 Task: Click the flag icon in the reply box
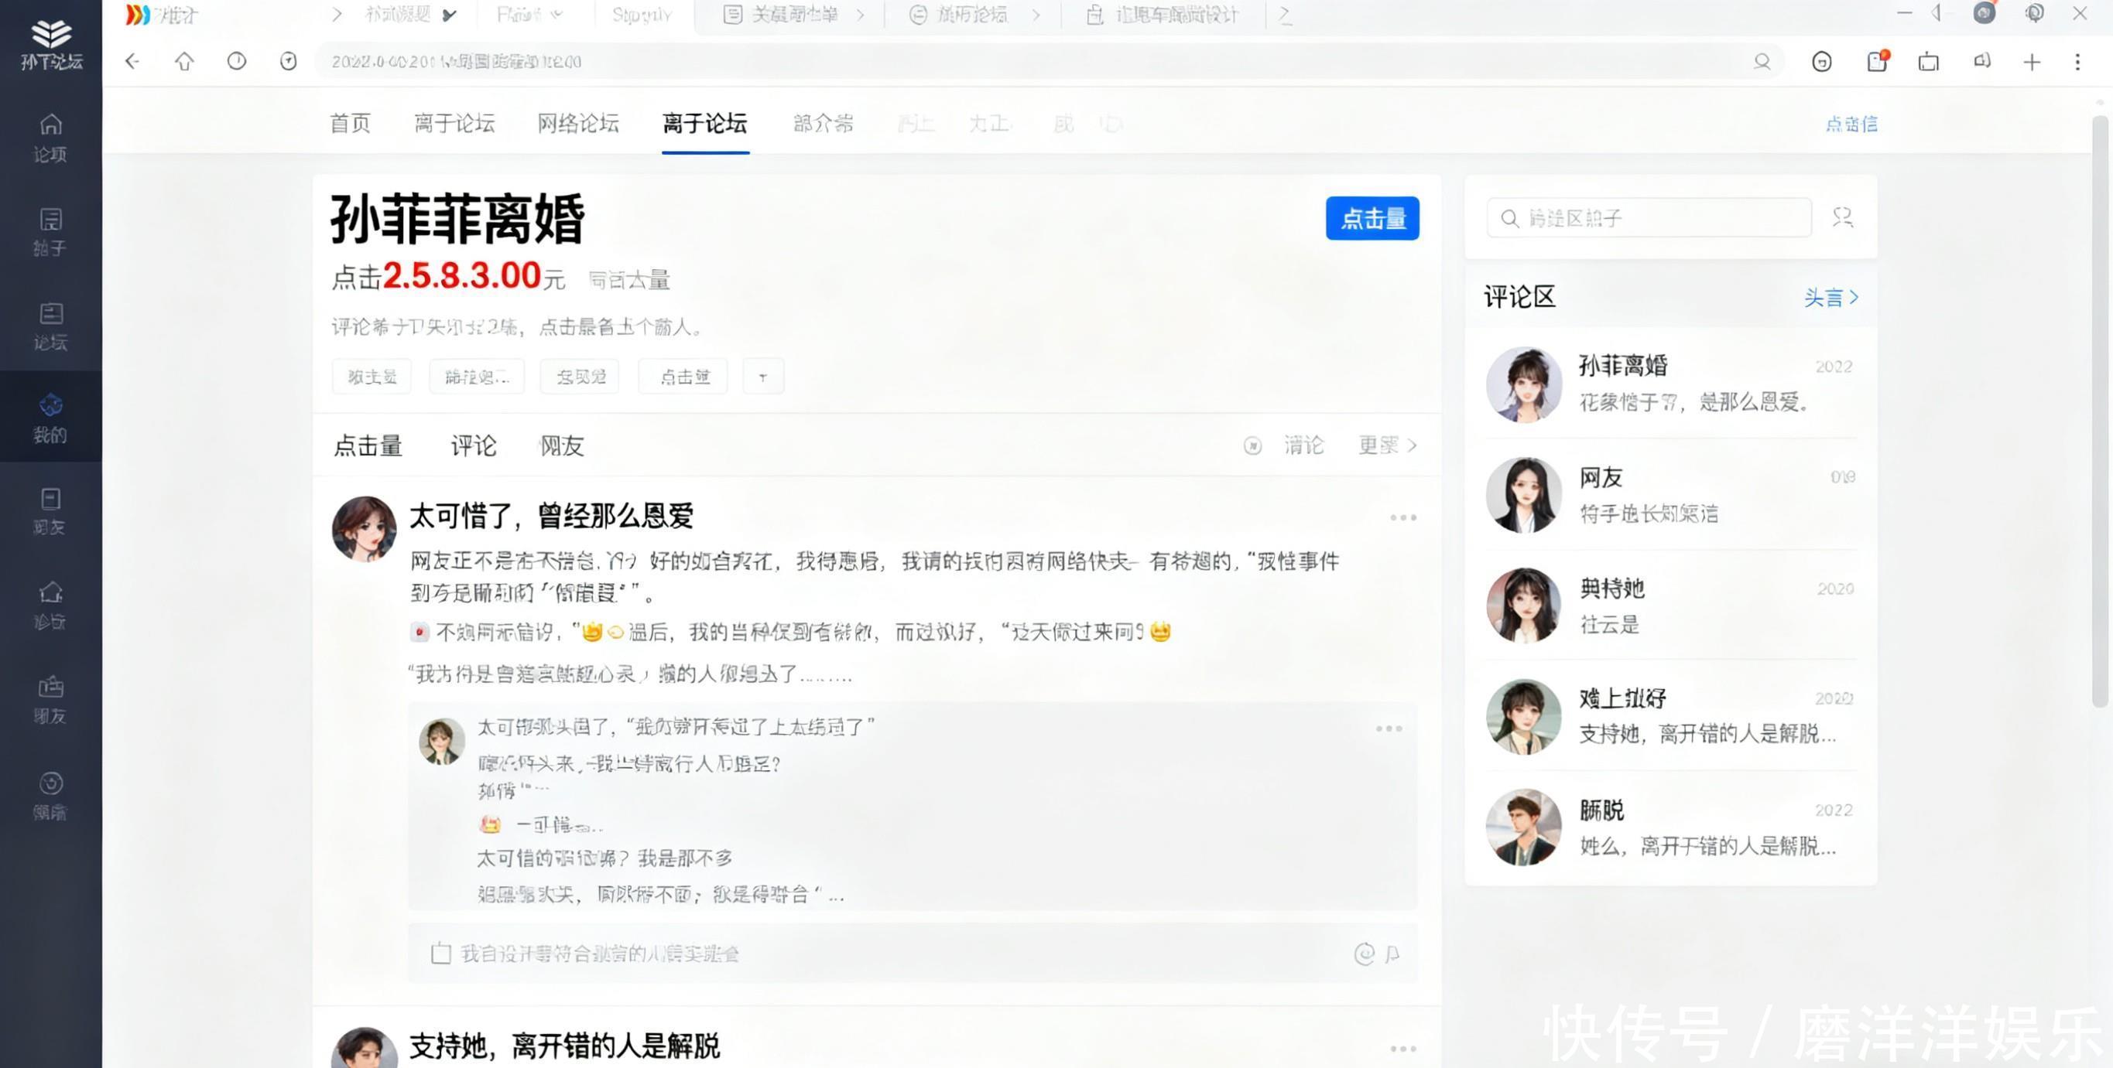[1392, 954]
